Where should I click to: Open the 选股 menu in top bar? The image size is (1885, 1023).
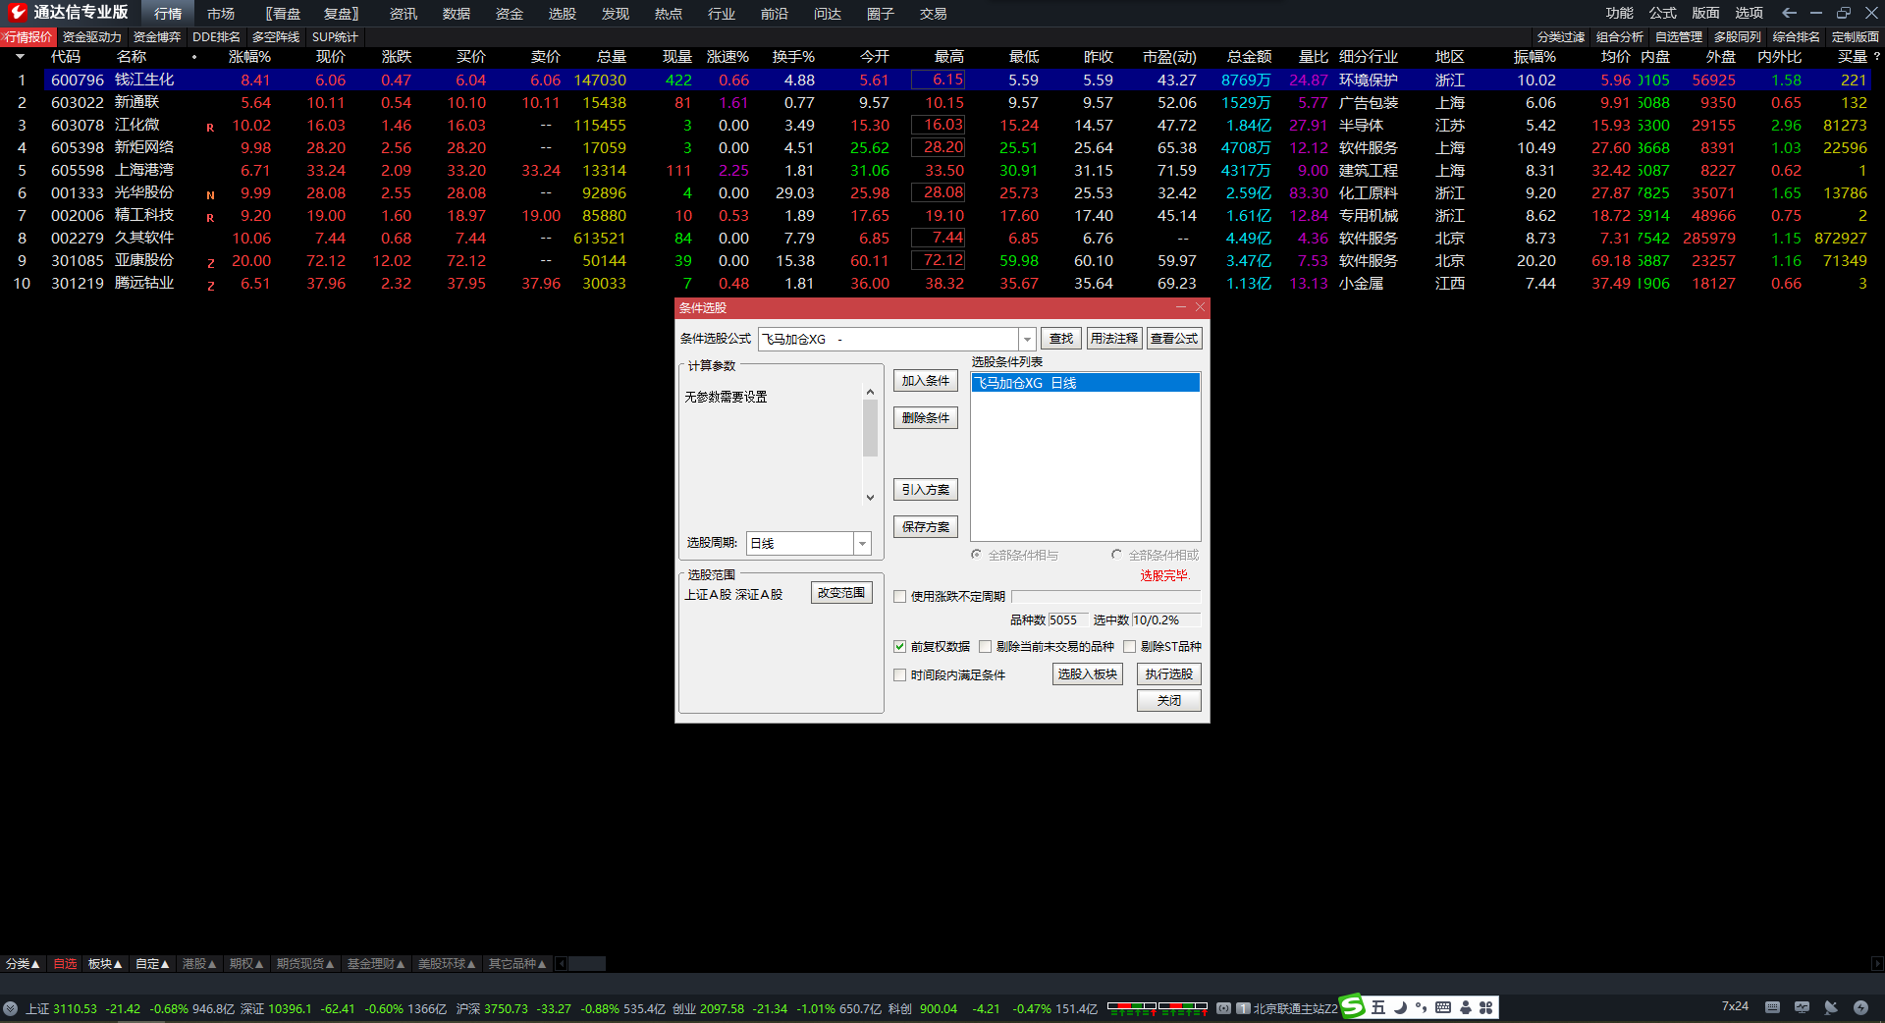pos(563,14)
